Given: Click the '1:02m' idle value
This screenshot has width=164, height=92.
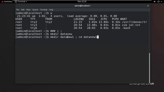Looking at the screenshot, I should pyautogui.click(x=93, y=22).
